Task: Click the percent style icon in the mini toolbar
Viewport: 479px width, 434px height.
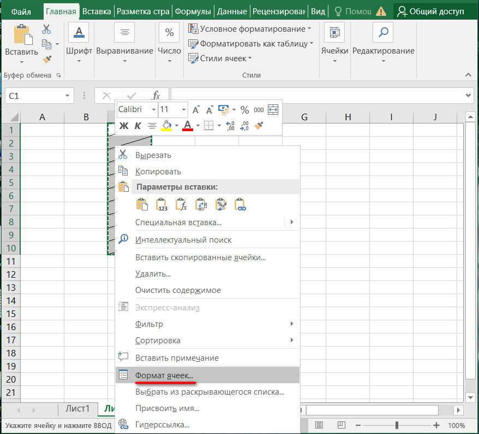Action: [x=244, y=110]
